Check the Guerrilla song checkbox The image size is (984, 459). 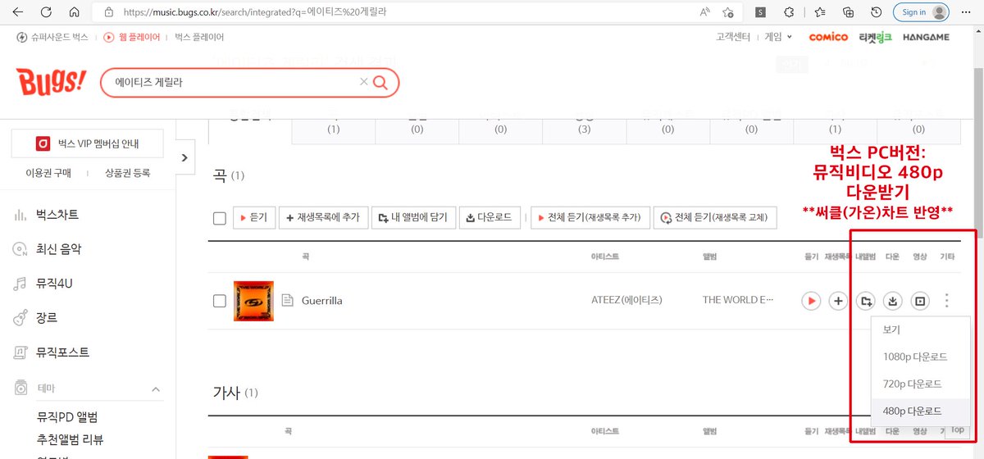[219, 301]
